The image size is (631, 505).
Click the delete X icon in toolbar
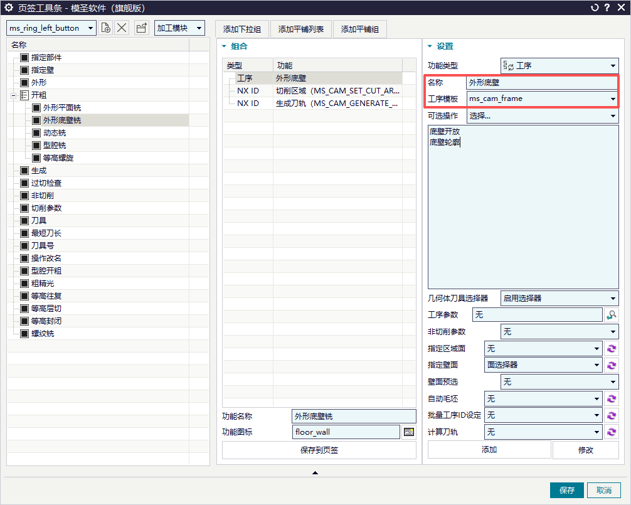pyautogui.click(x=122, y=28)
